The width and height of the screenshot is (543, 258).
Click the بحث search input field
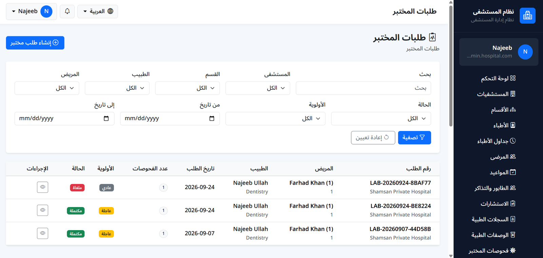click(x=363, y=88)
